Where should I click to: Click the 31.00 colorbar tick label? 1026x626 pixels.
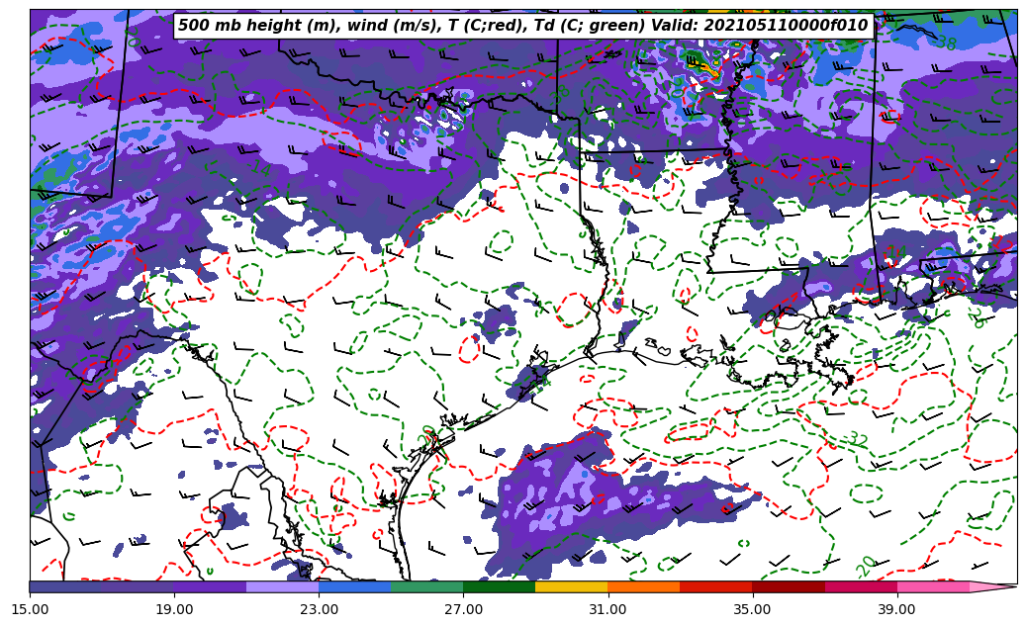(607, 610)
